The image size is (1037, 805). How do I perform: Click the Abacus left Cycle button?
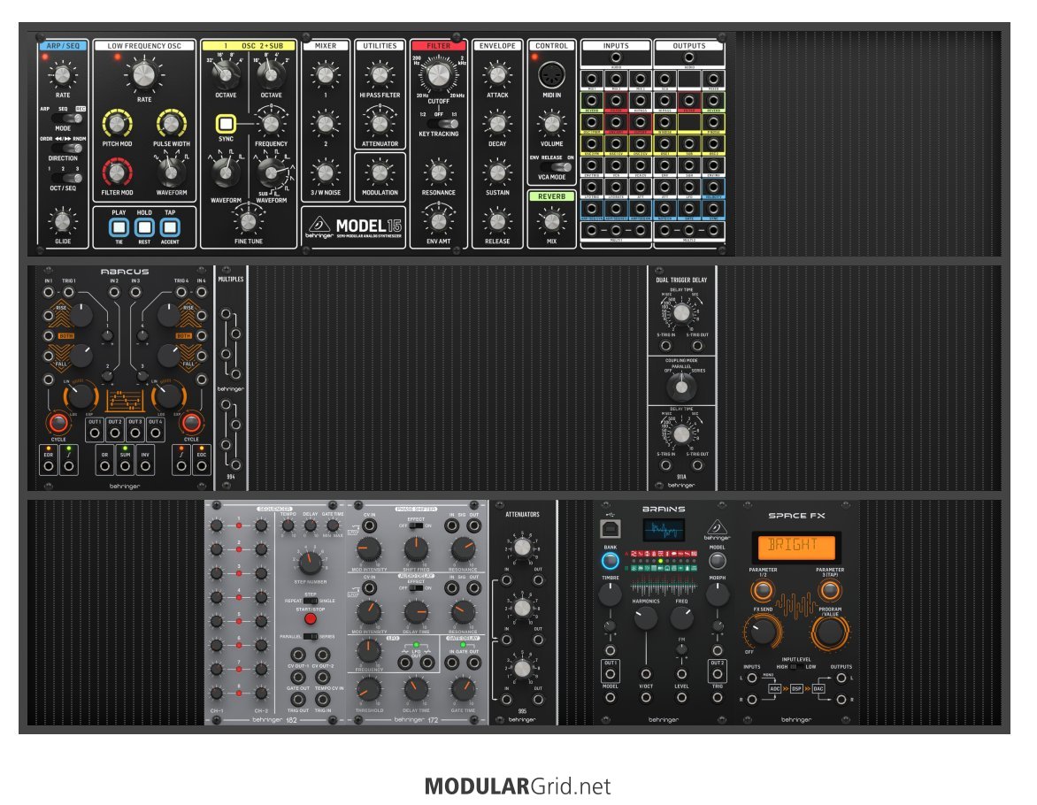point(58,422)
